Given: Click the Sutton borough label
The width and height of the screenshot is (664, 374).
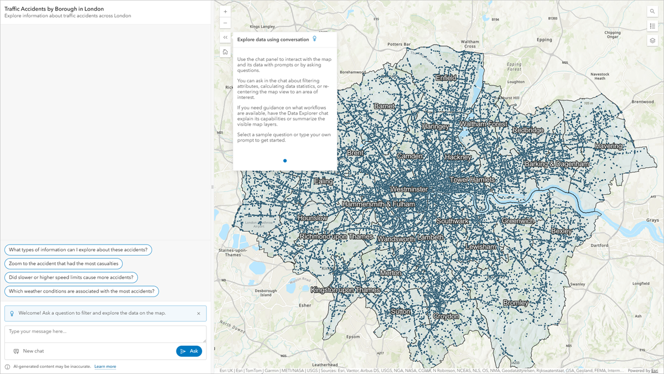Looking at the screenshot, I should click(x=401, y=311).
